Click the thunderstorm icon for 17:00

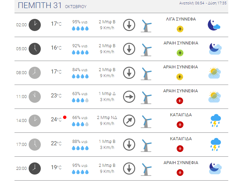point(215,145)
